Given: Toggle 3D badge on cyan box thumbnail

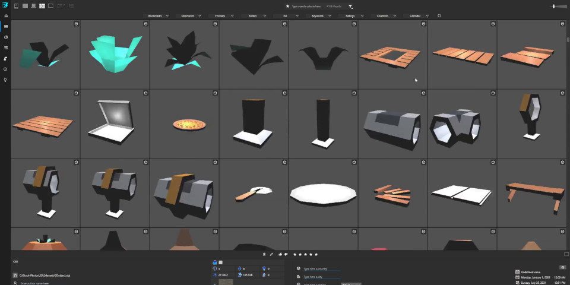Looking at the screenshot, I should [x=145, y=24].
